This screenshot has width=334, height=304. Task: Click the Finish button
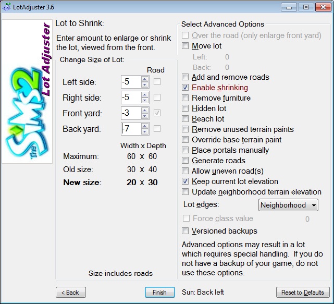pyautogui.click(x=160, y=293)
